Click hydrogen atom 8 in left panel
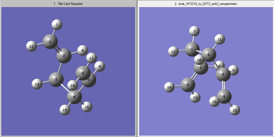274x137 pixels. (82, 50)
